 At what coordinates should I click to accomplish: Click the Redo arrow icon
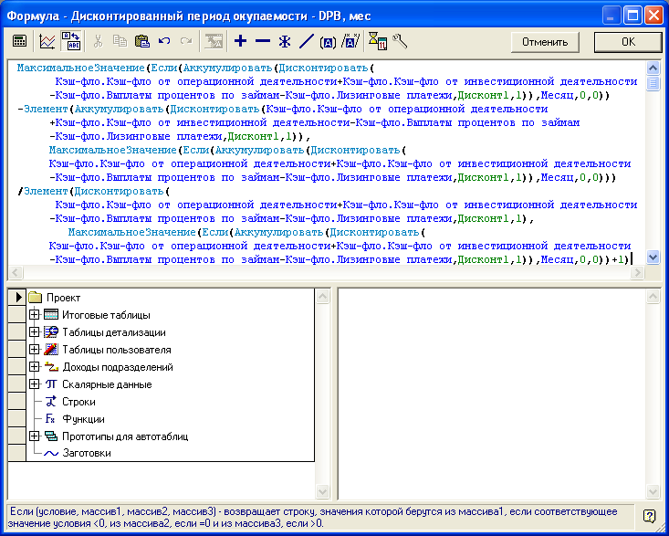(x=186, y=41)
